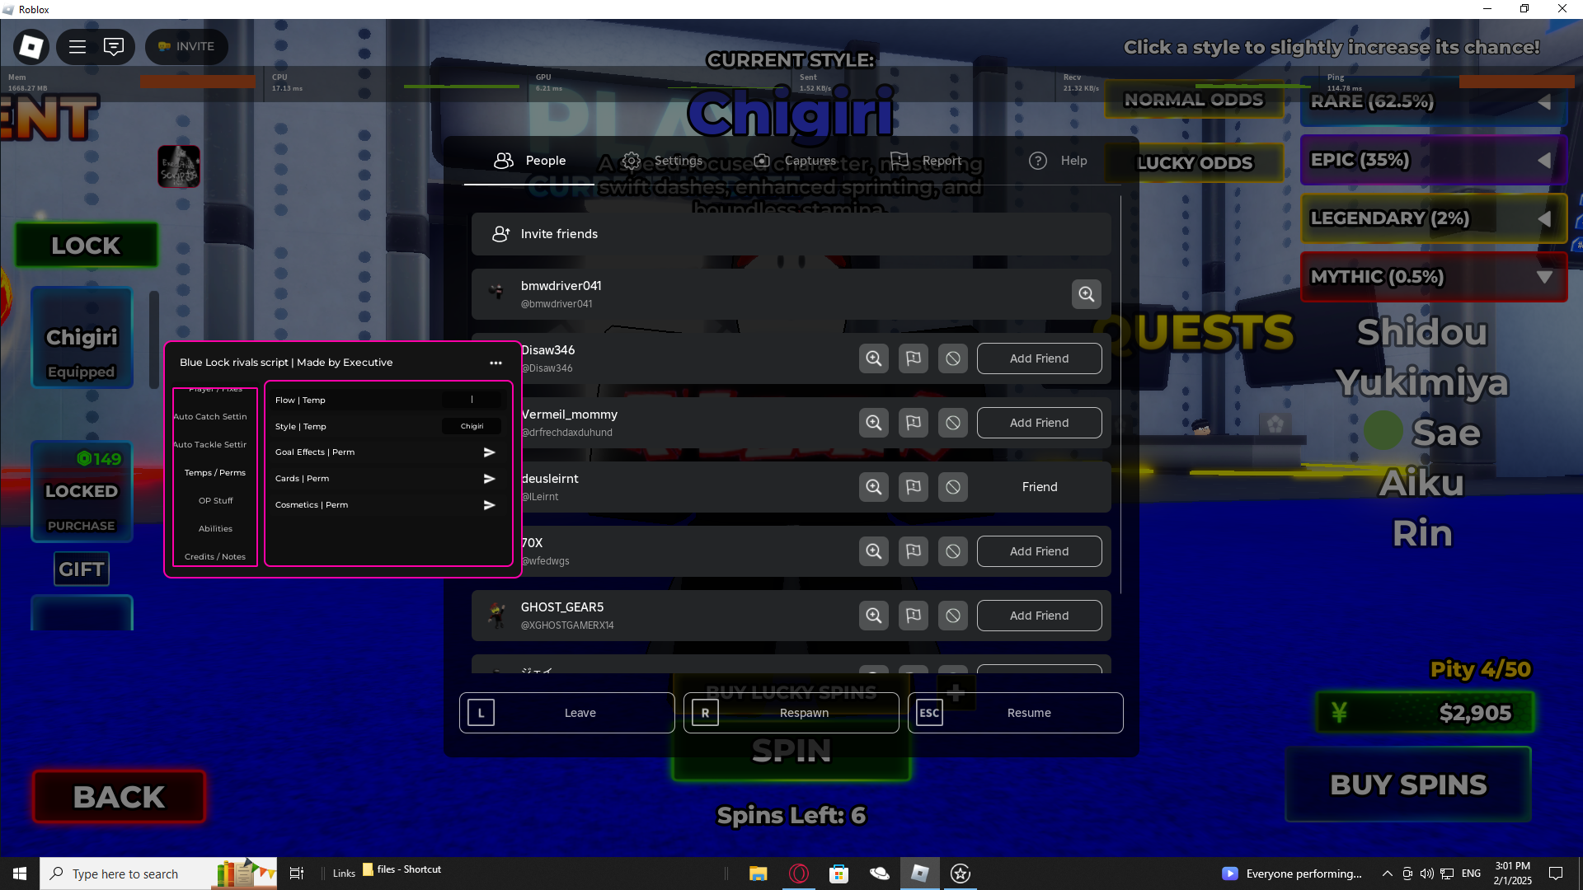This screenshot has height=890, width=1583.
Task: Click the hamburger menu icon
Action: (x=78, y=47)
